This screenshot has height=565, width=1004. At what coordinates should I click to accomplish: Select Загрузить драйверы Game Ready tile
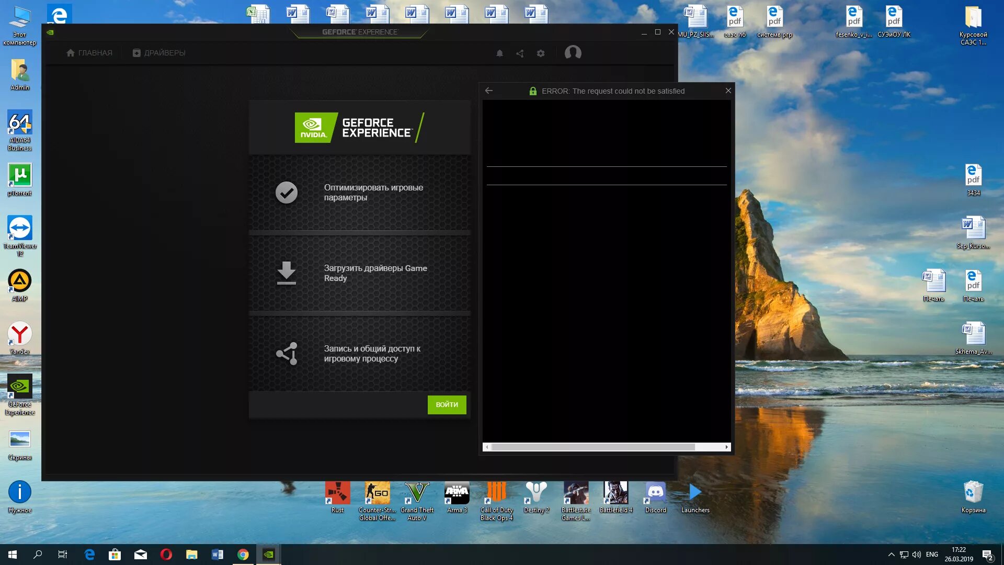click(x=360, y=273)
